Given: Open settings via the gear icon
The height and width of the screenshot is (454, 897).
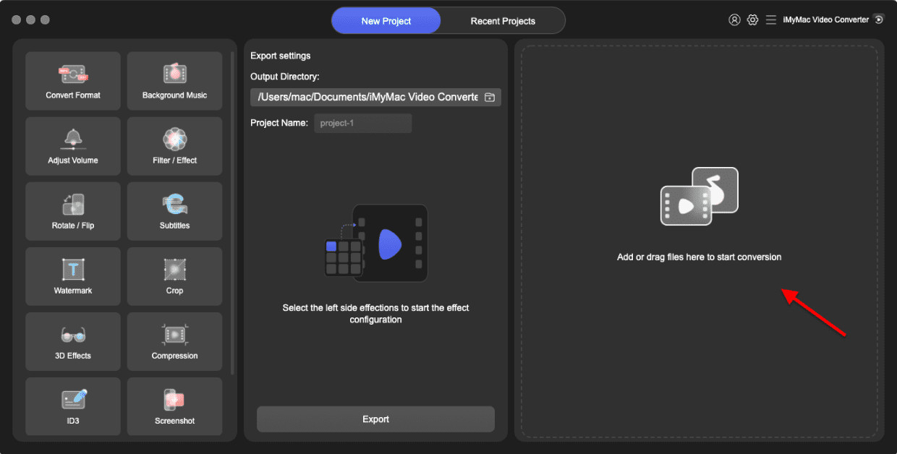Looking at the screenshot, I should pyautogui.click(x=753, y=20).
